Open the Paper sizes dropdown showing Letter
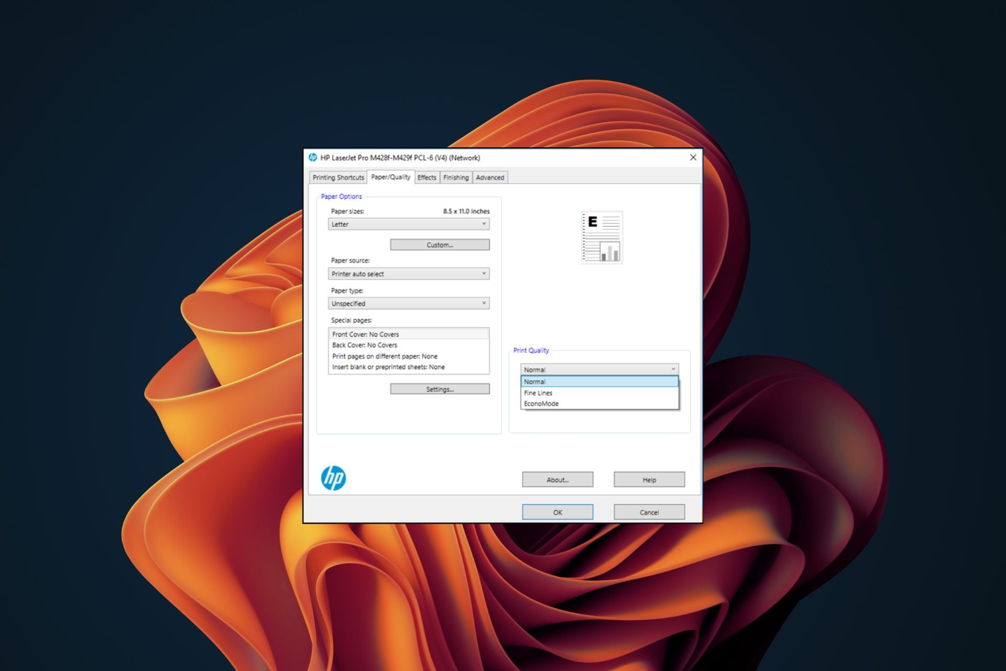This screenshot has height=671, width=1006. (x=409, y=224)
